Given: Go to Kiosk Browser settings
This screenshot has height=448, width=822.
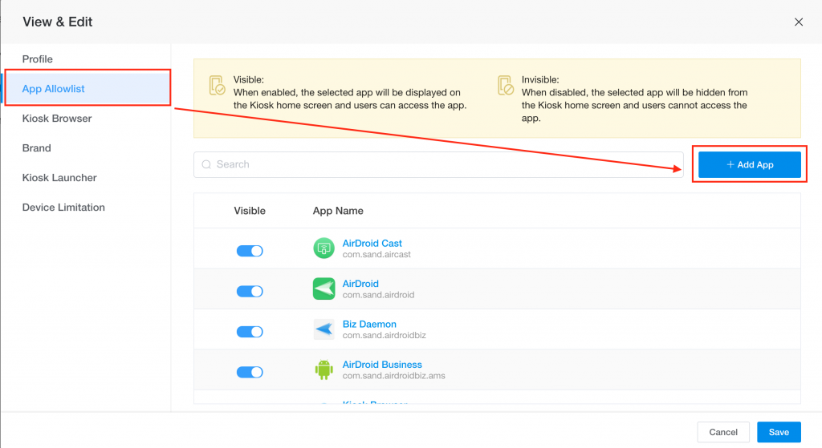Looking at the screenshot, I should [57, 119].
